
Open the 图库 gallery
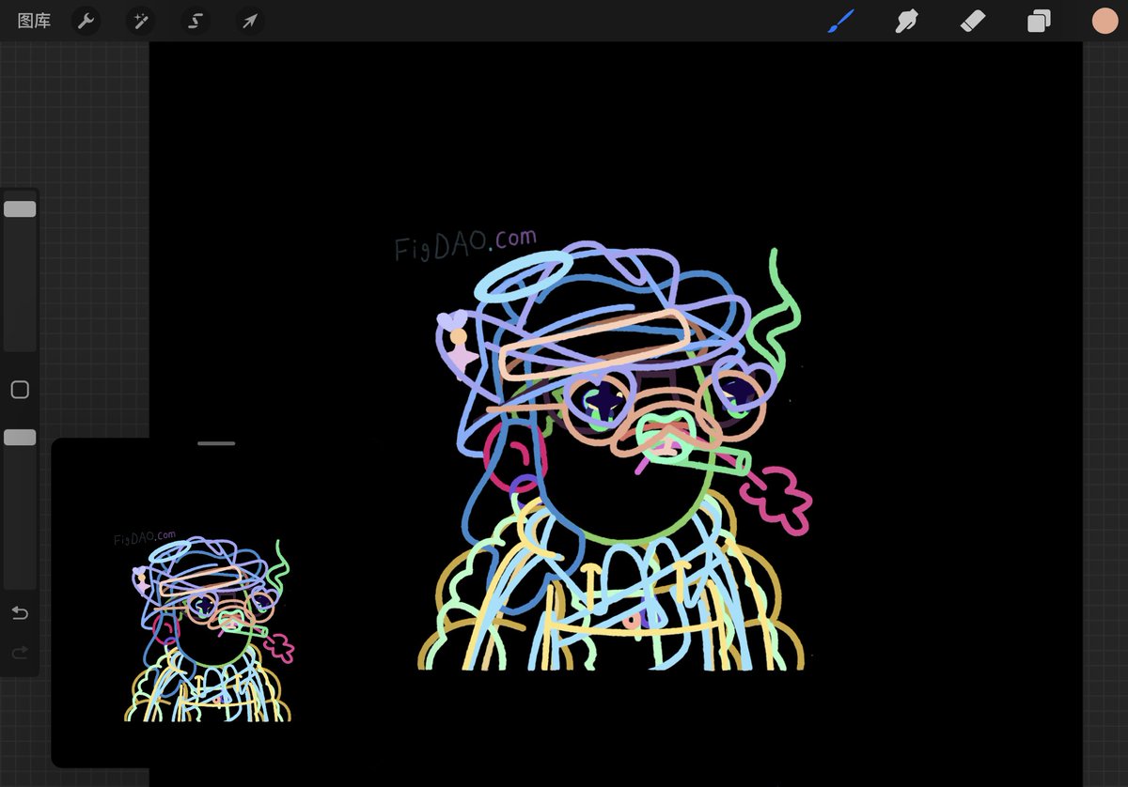coord(34,21)
